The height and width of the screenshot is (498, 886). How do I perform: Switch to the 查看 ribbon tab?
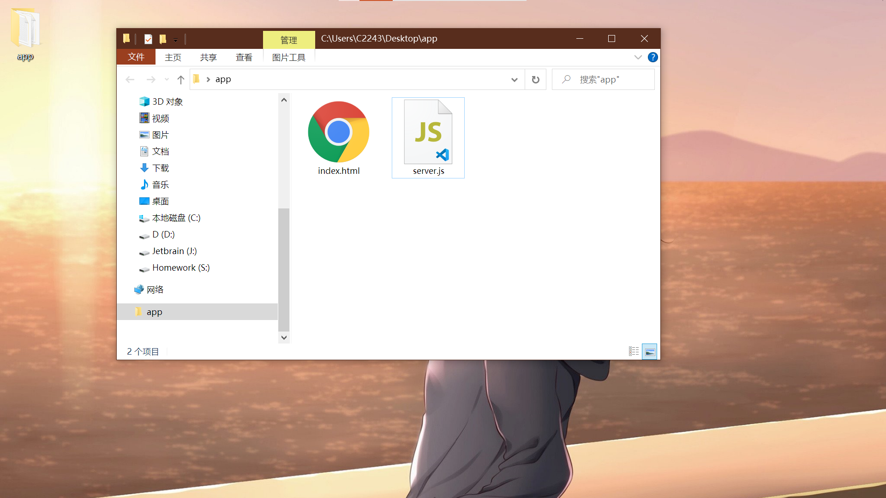(244, 57)
